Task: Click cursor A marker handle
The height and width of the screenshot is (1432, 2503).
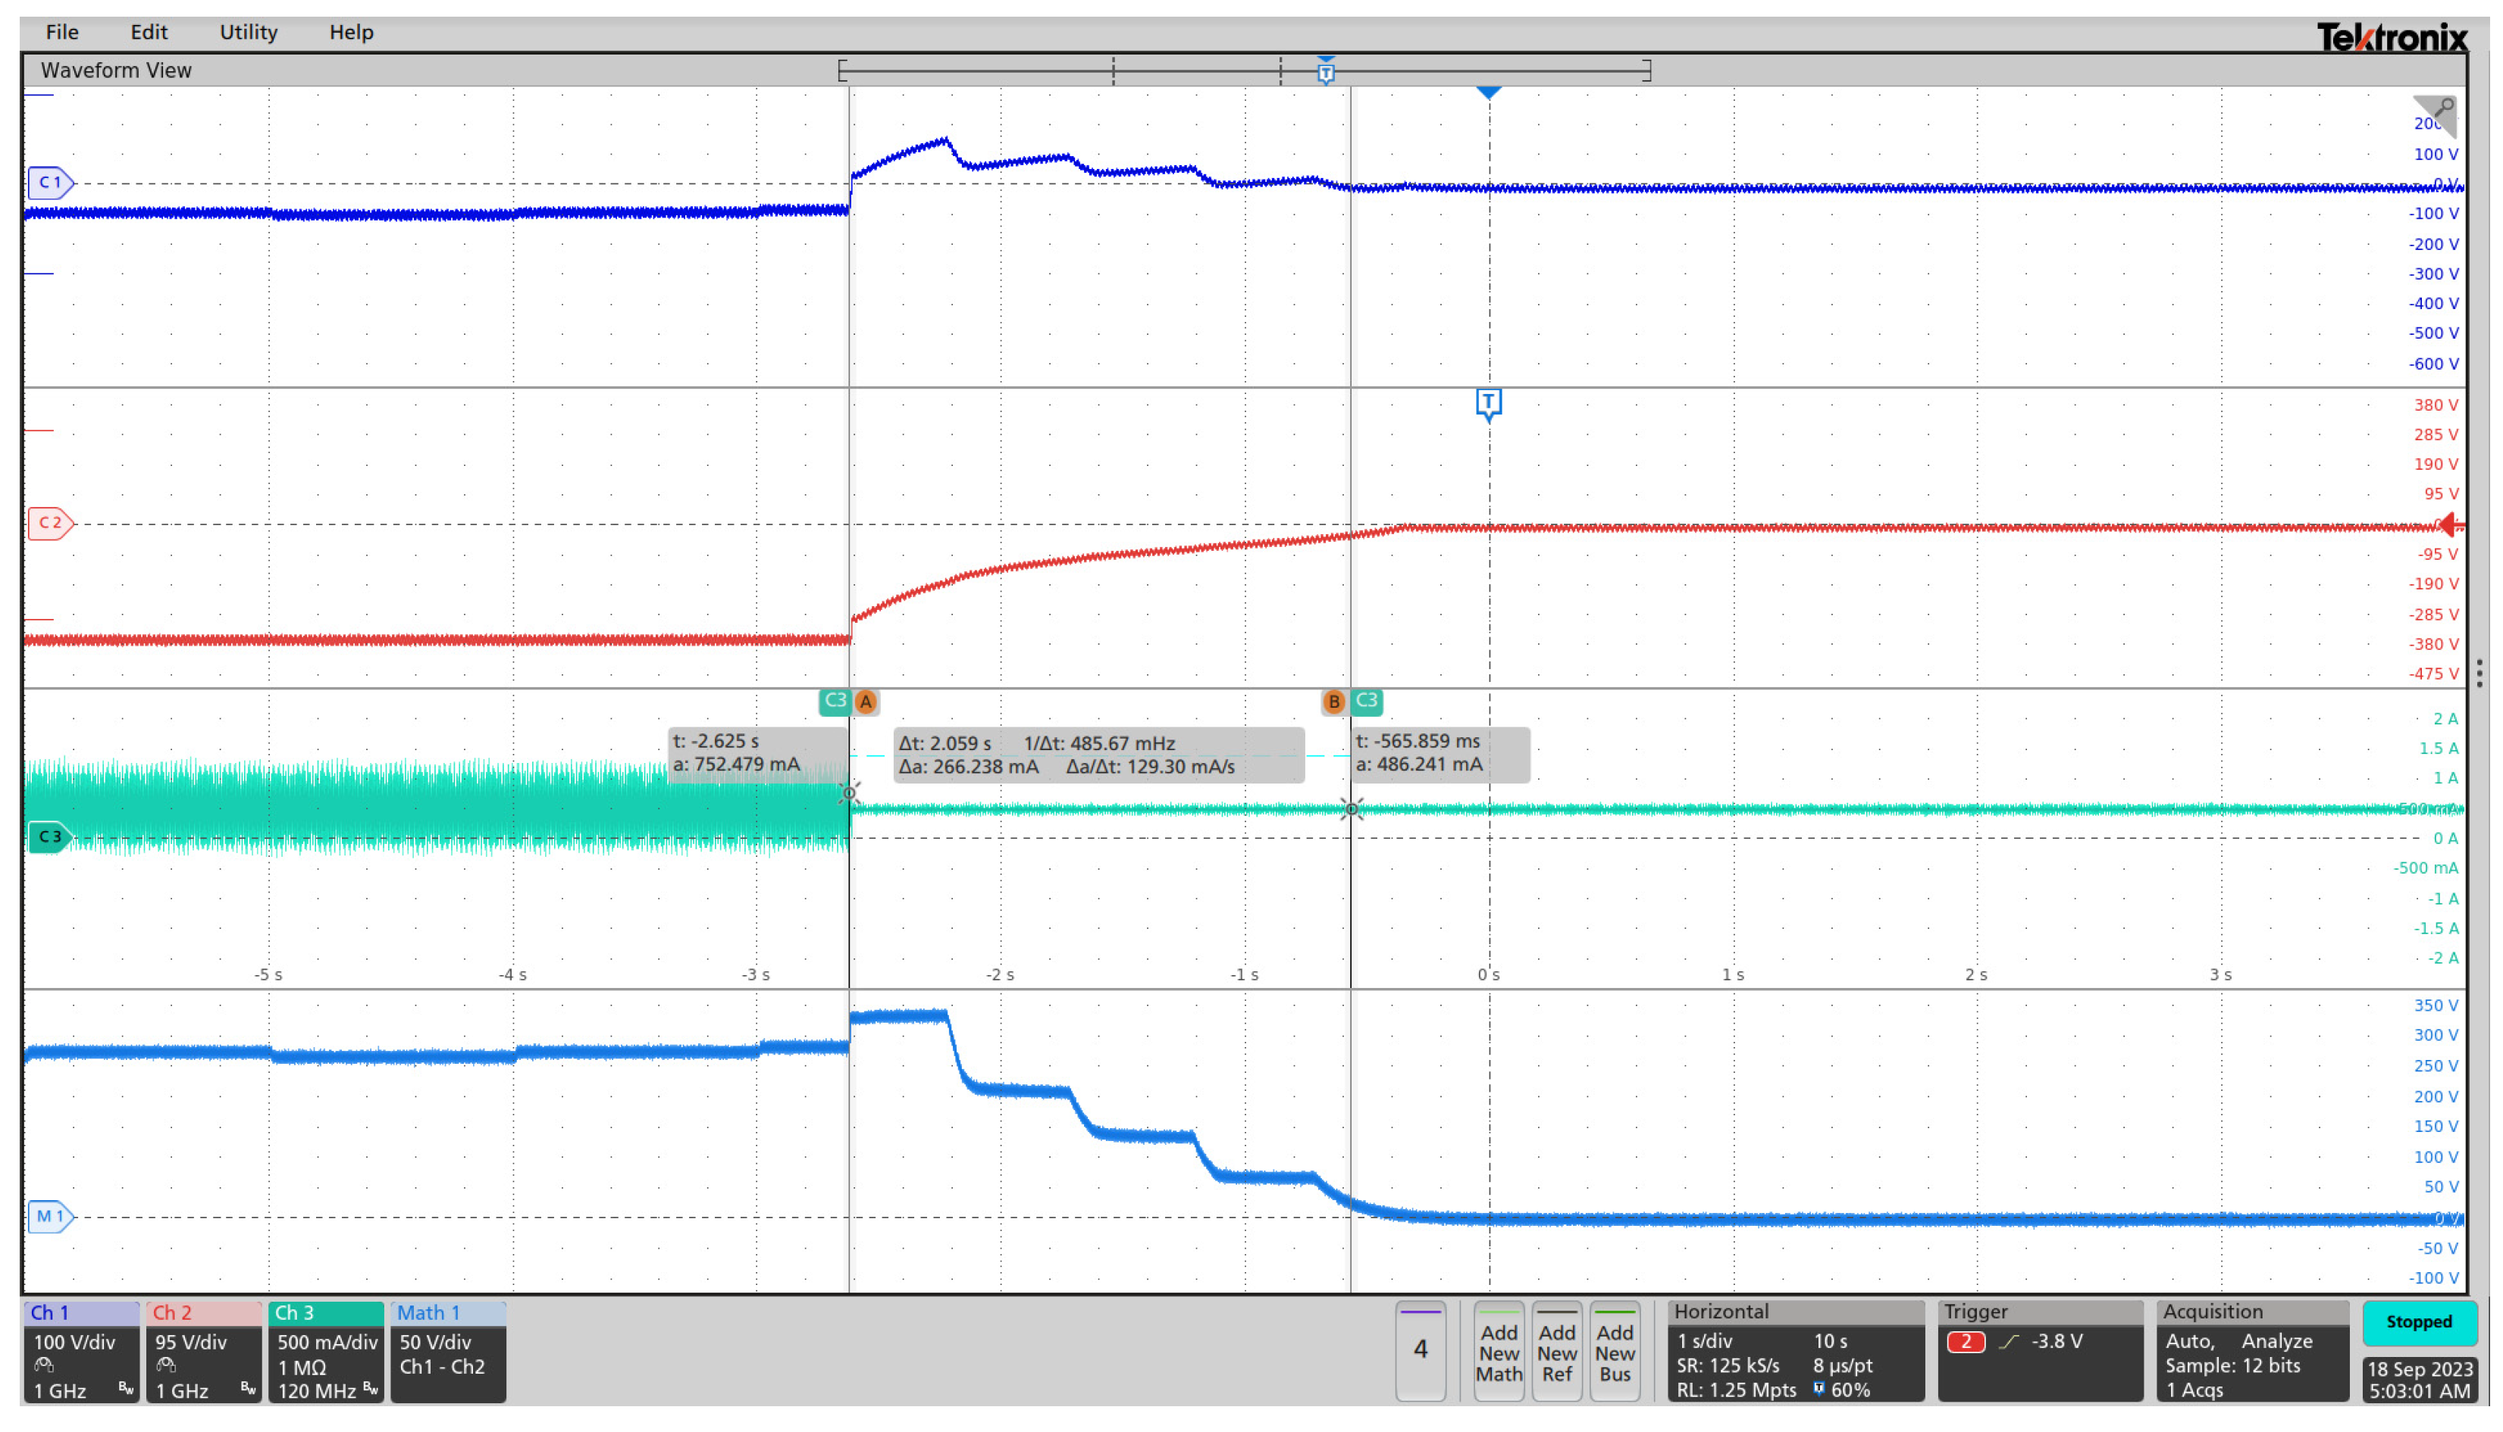Action: (866, 702)
